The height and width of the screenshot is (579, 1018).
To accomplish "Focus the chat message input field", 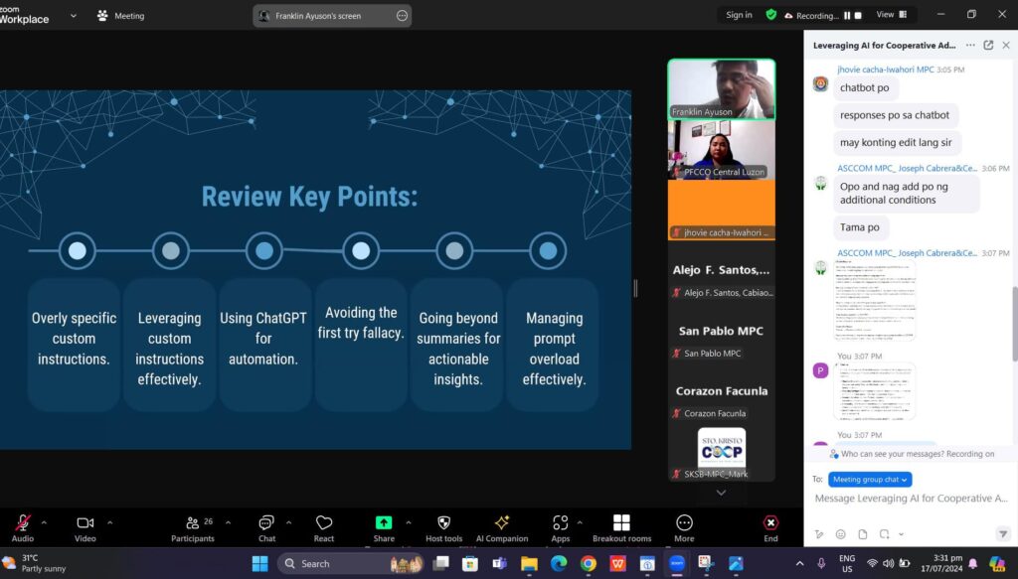I will [x=911, y=498].
